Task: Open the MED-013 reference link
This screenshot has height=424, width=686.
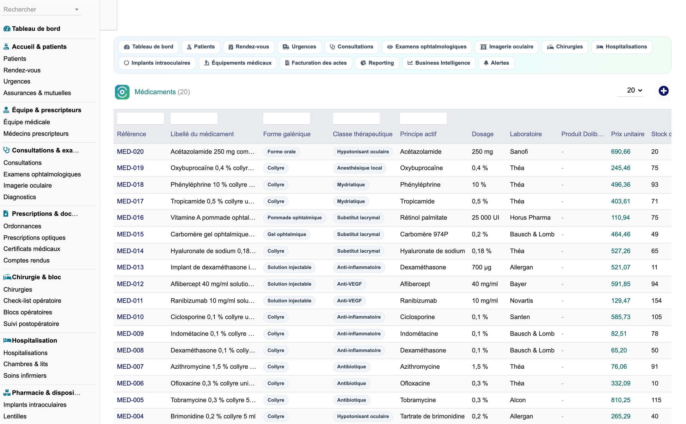Action: [x=130, y=267]
